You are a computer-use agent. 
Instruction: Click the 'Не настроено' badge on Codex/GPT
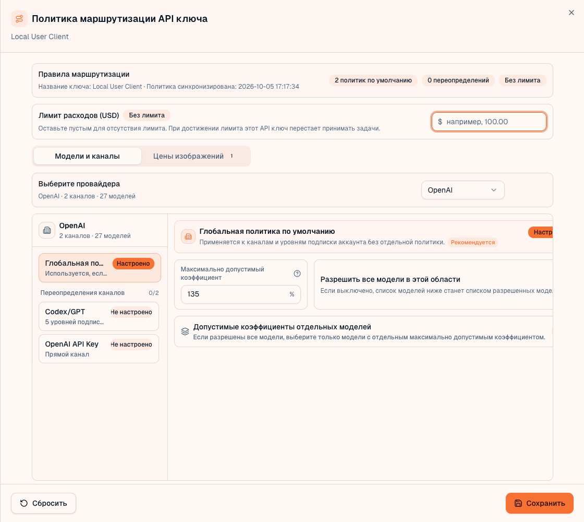131,312
